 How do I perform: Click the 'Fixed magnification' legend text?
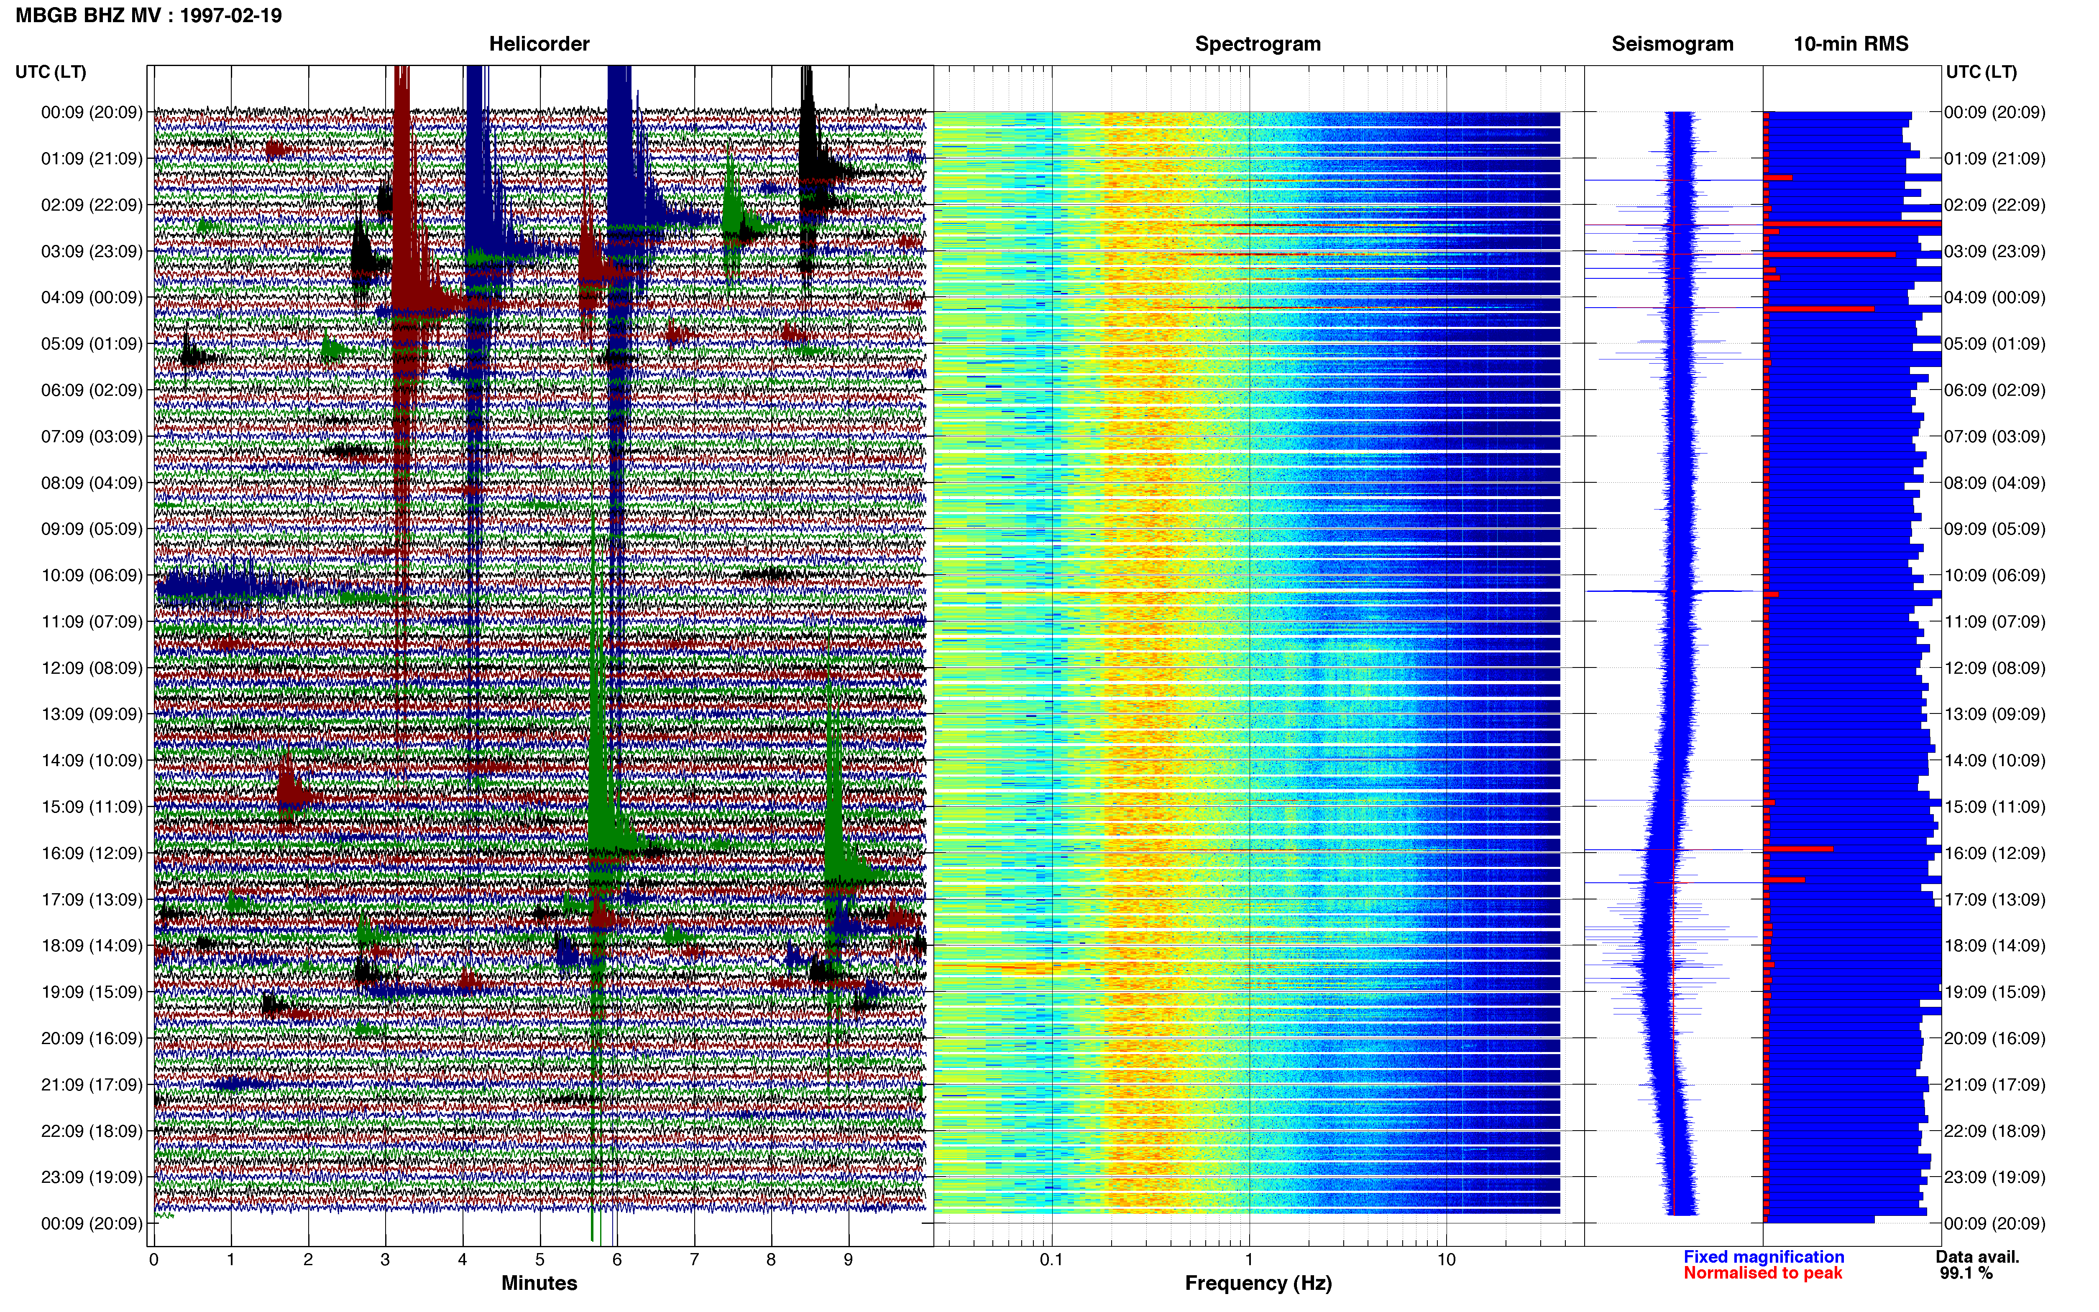click(x=1763, y=1256)
